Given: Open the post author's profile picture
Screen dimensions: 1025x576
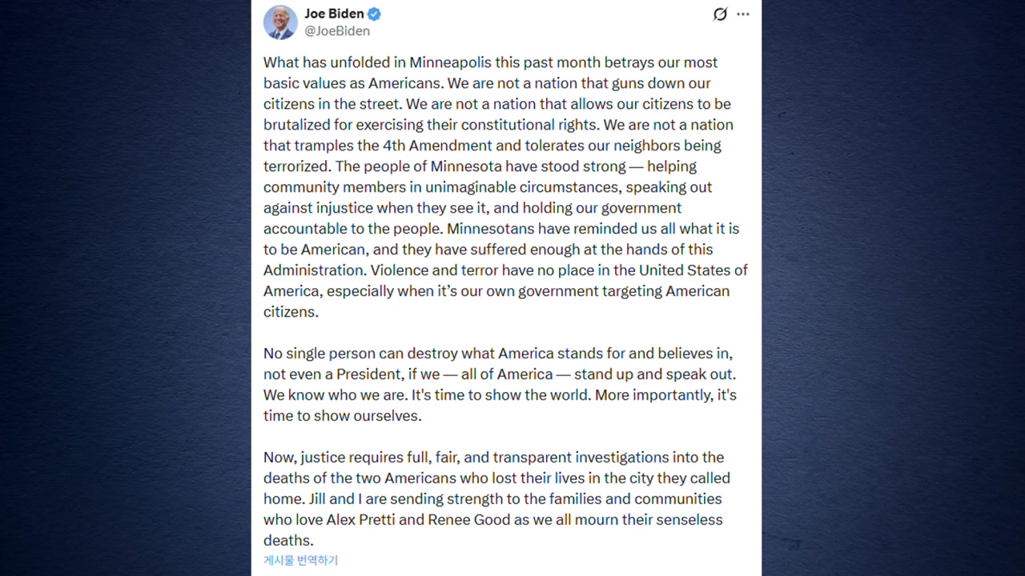Looking at the screenshot, I should [280, 22].
